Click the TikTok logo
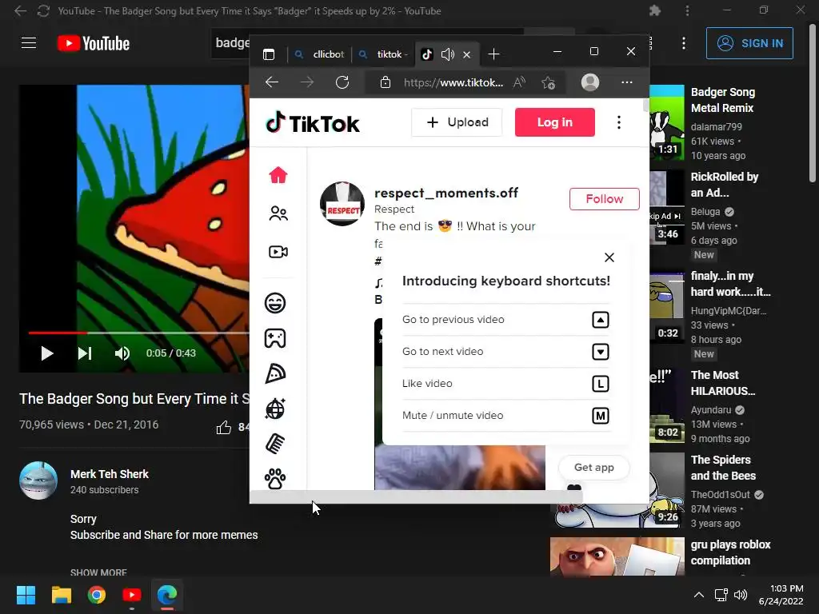The image size is (819, 614). 313,123
